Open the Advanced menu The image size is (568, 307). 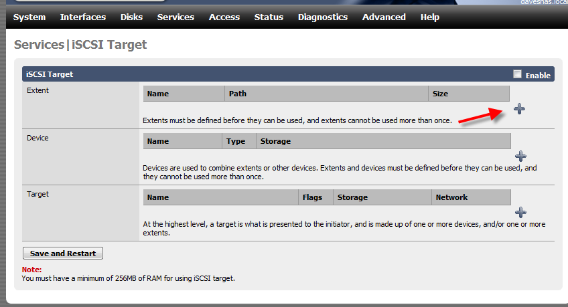pos(384,17)
